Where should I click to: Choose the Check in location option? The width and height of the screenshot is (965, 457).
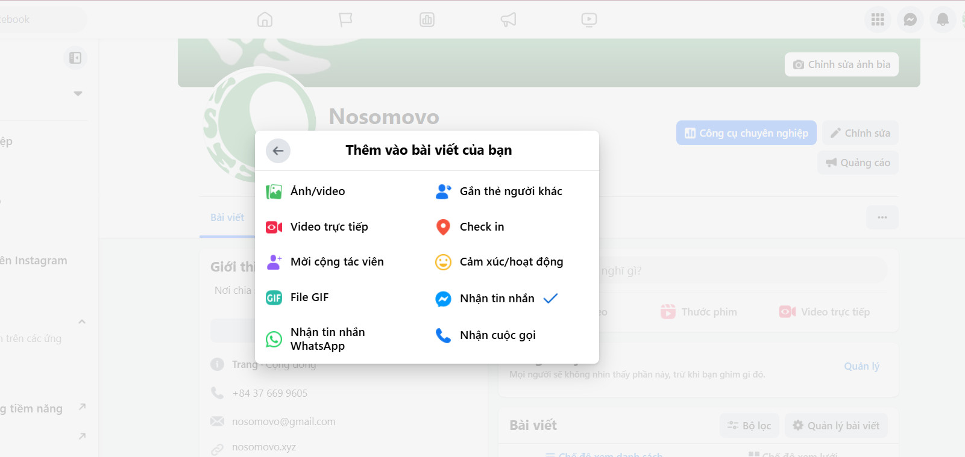tap(470, 227)
